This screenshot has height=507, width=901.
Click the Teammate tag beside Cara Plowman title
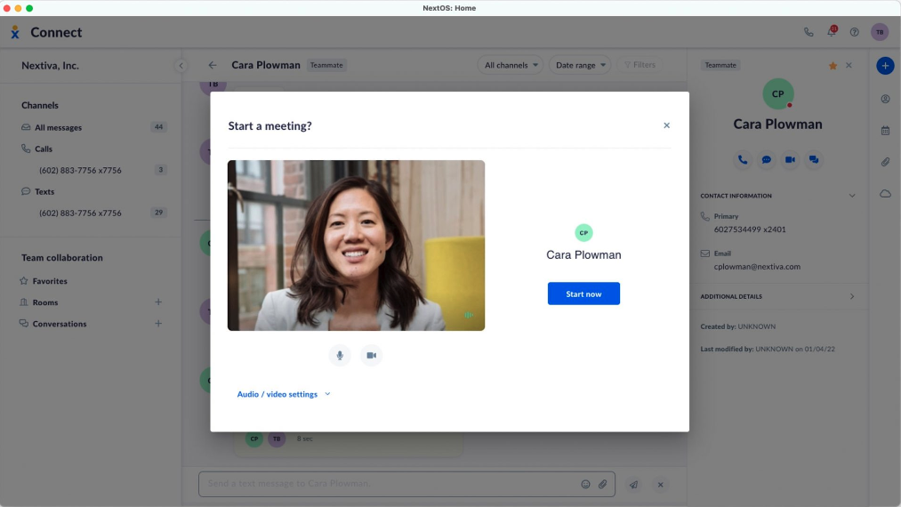coord(326,65)
